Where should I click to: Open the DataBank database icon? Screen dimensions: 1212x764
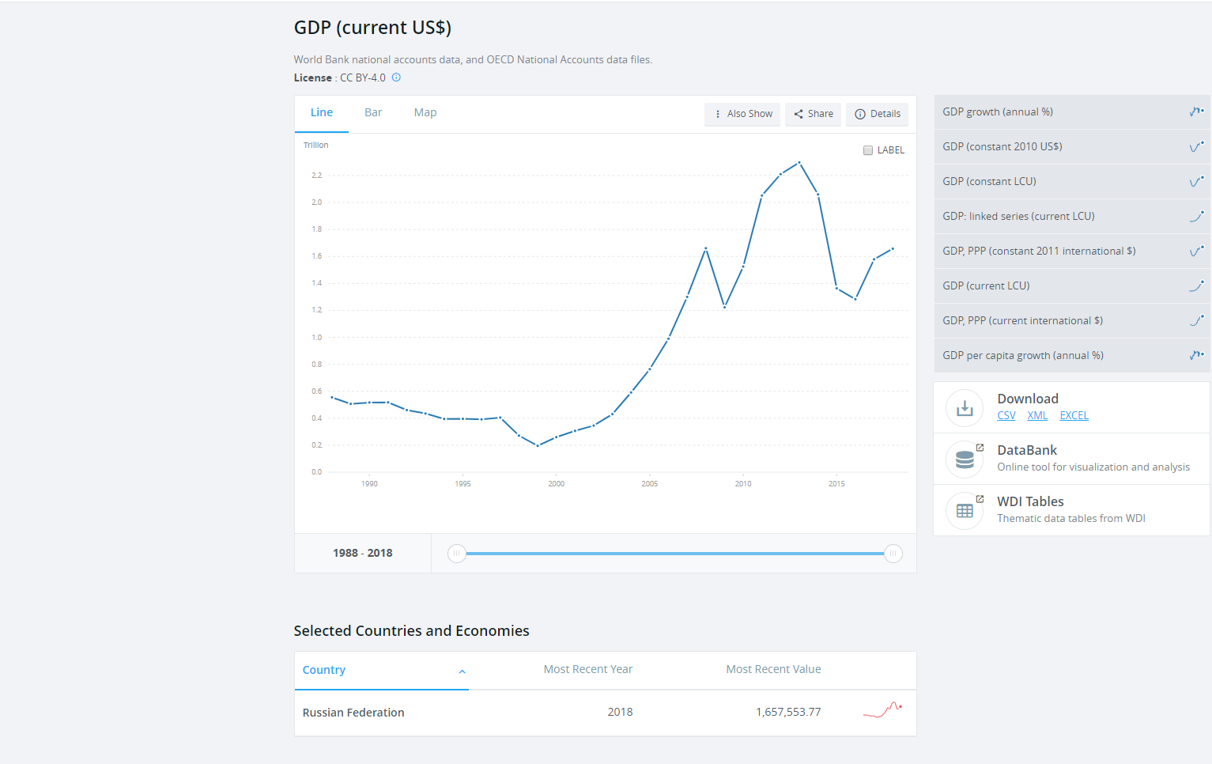965,460
